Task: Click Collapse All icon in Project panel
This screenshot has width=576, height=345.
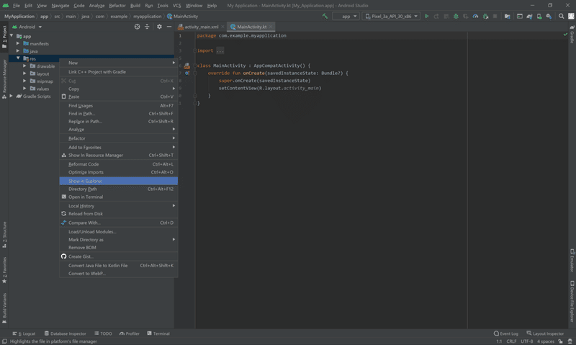Action: 147,27
